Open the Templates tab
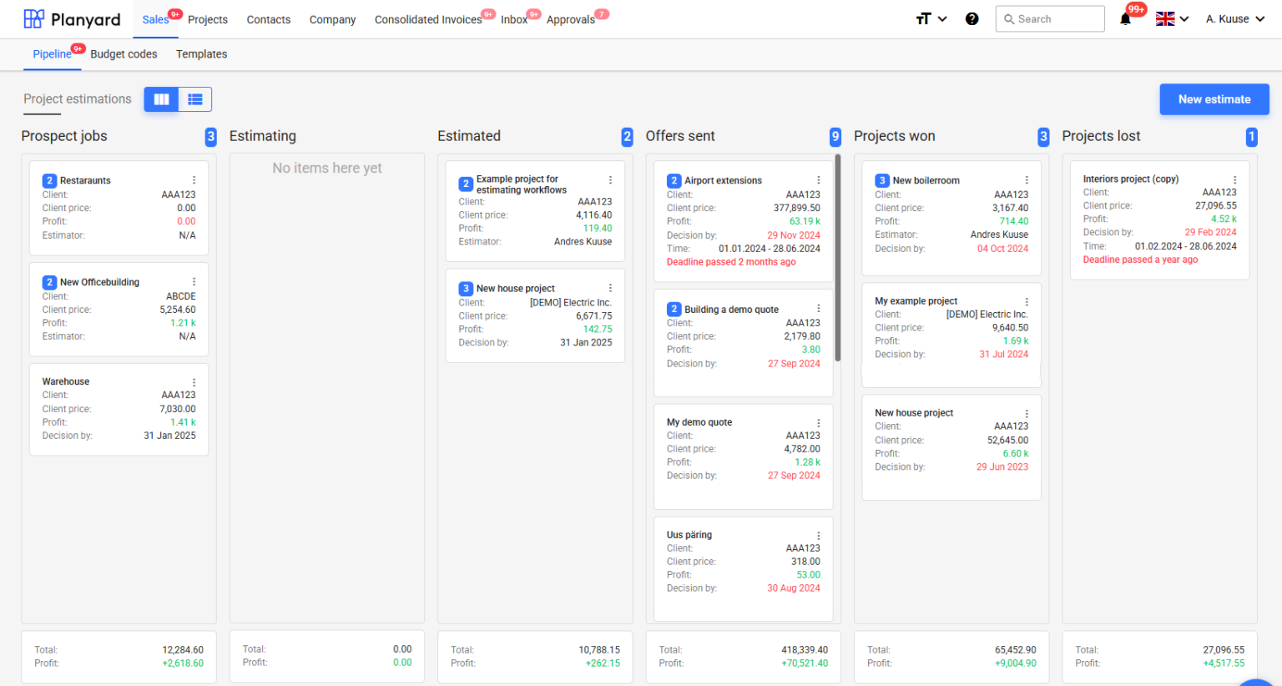The height and width of the screenshot is (686, 1282). point(201,54)
